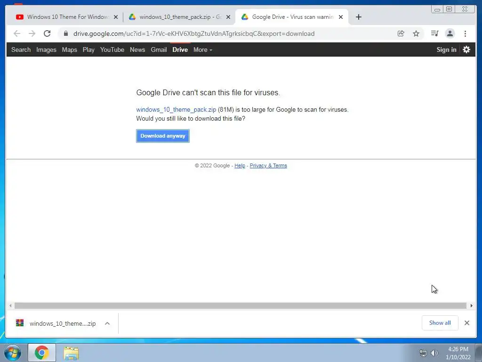Click the share page icon in the address bar
482x362 pixels.
point(401,33)
